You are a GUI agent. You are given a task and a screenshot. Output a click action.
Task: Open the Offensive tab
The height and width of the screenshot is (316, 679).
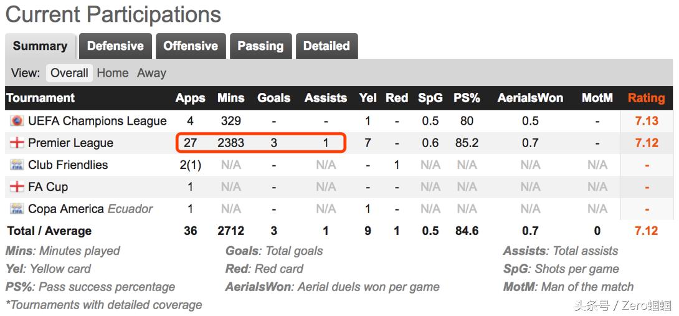click(191, 46)
